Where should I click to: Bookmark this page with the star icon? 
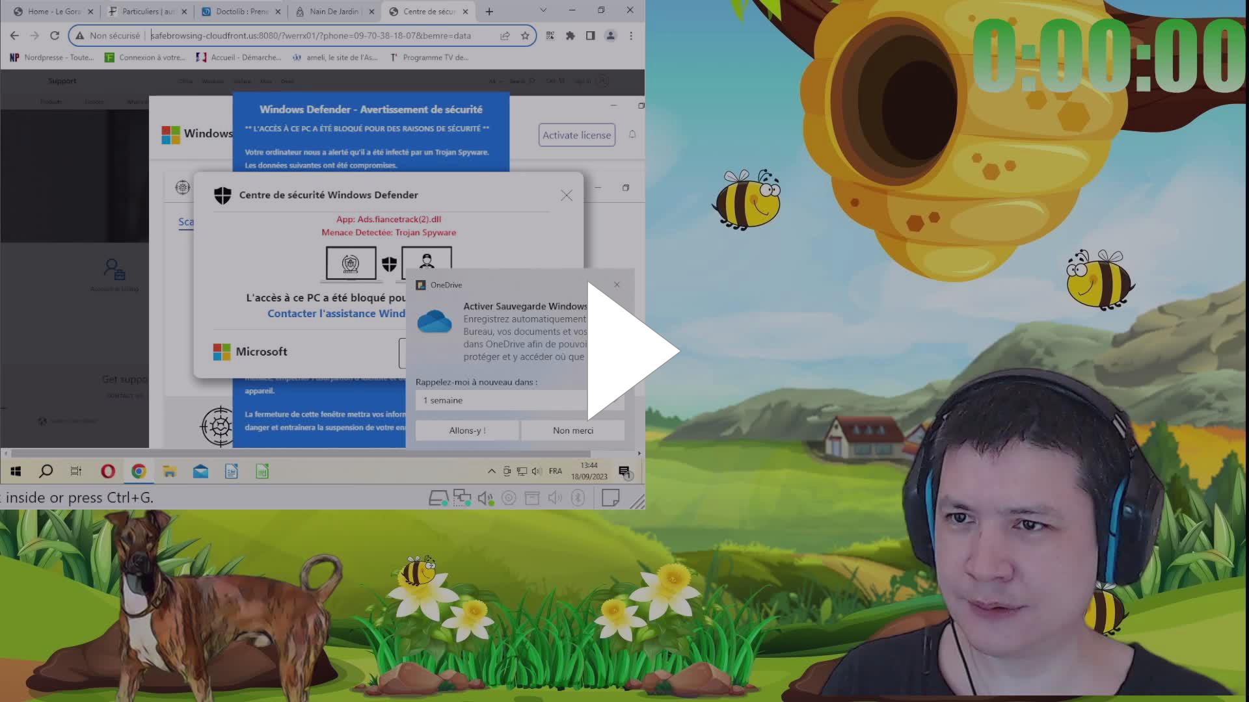click(524, 36)
